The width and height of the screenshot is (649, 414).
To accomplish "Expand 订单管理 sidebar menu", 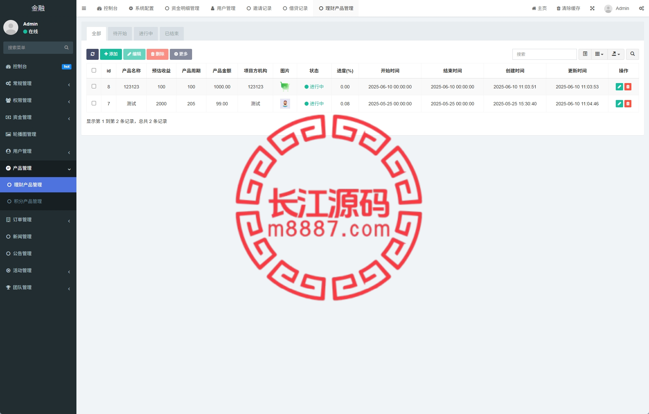I will click(38, 220).
